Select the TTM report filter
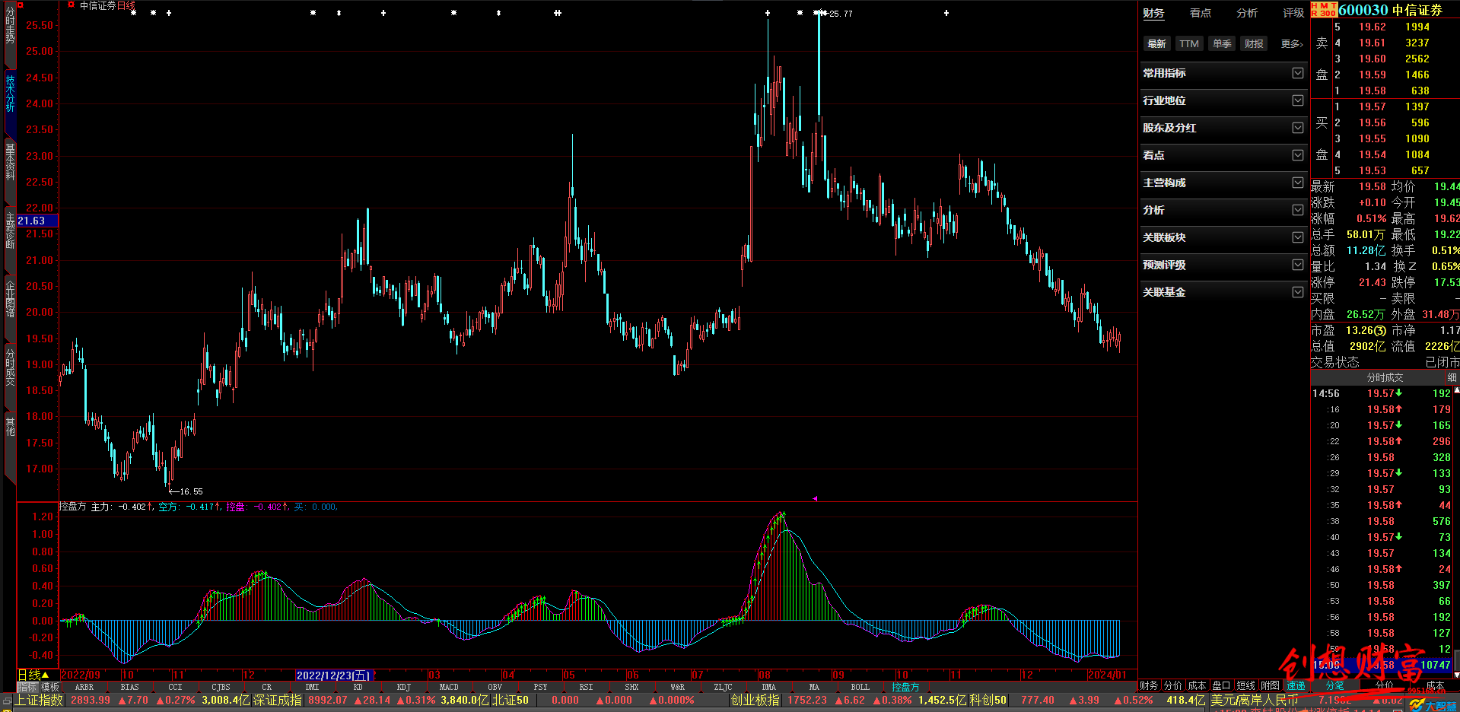This screenshot has height=712, width=1460. tap(1189, 44)
